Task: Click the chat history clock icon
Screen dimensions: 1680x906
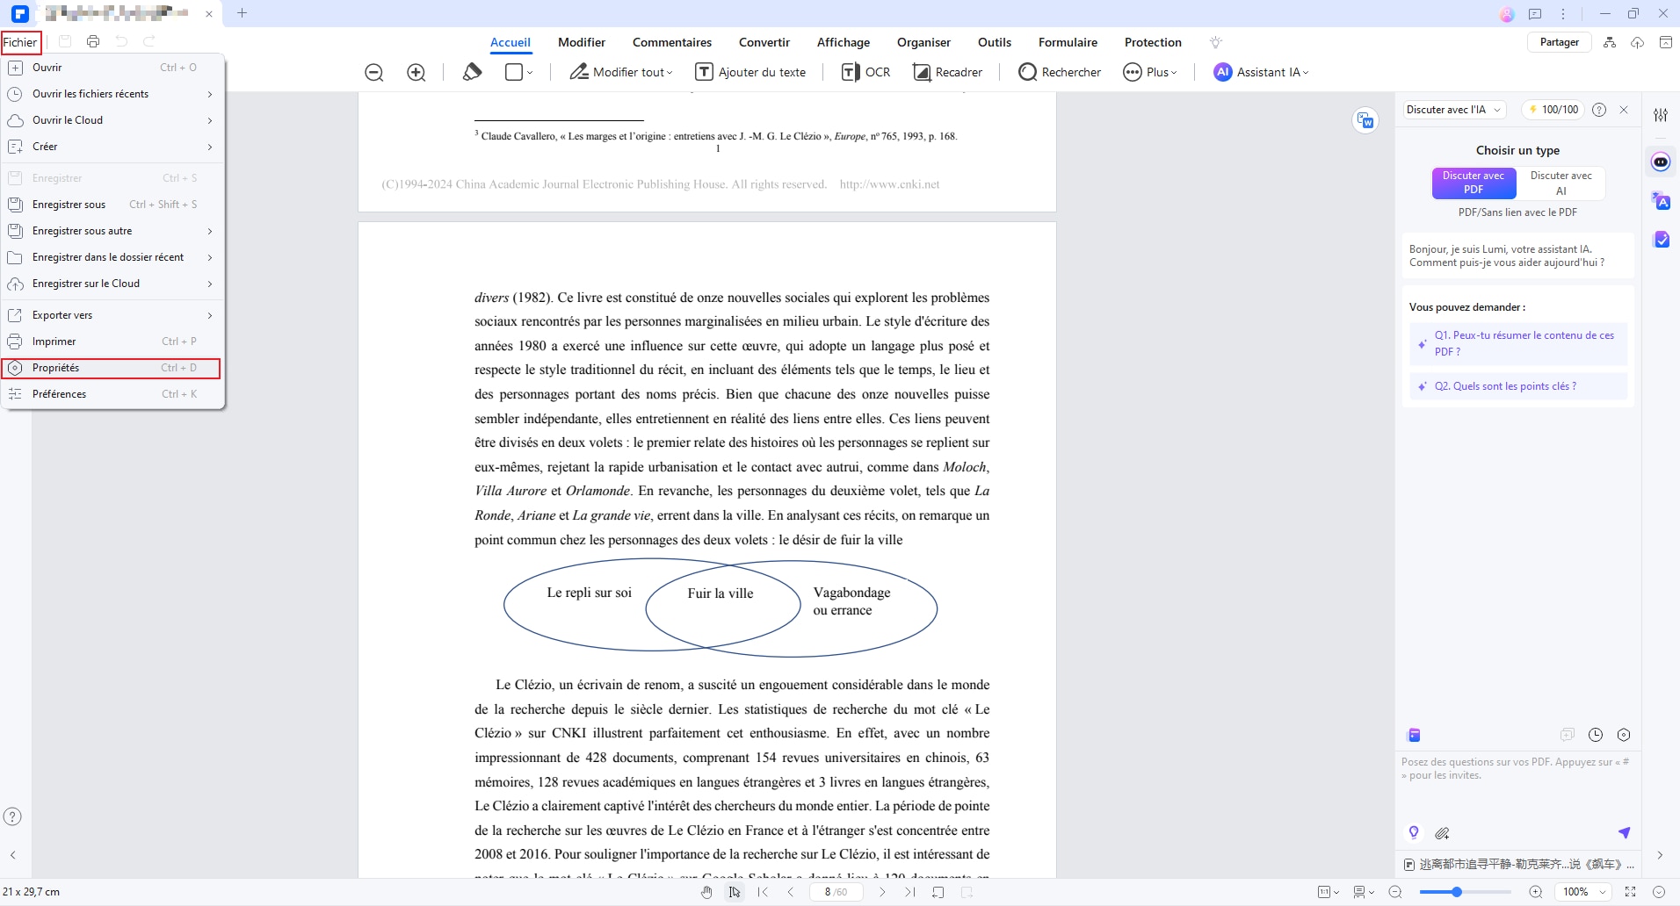Action: pos(1596,735)
